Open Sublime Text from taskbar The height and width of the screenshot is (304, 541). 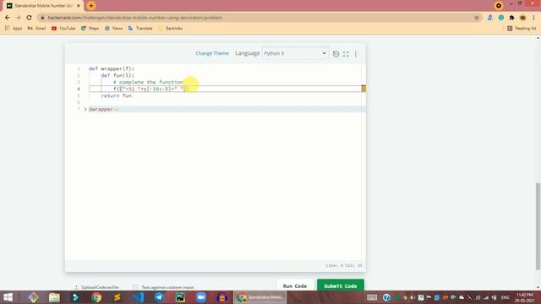point(117,297)
